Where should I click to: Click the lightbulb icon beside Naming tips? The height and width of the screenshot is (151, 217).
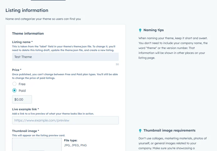coord(140,30)
